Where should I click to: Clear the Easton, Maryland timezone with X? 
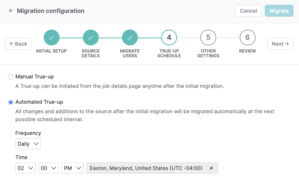pyautogui.click(x=211, y=168)
